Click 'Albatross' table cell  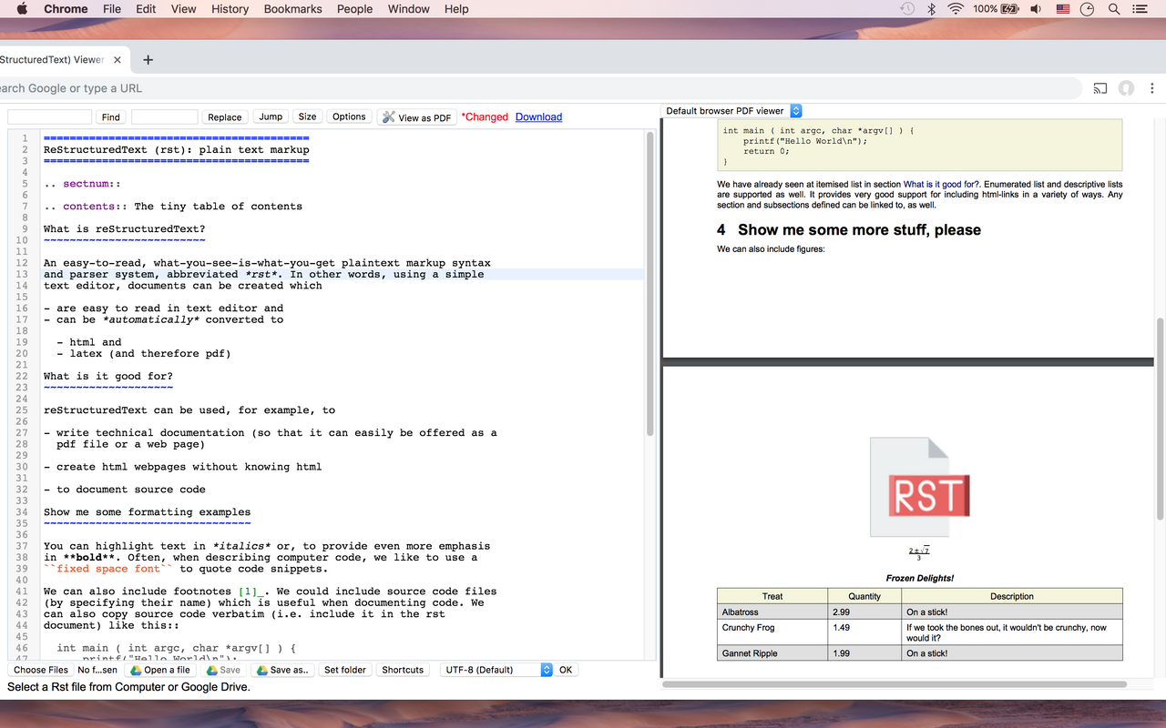click(x=772, y=612)
